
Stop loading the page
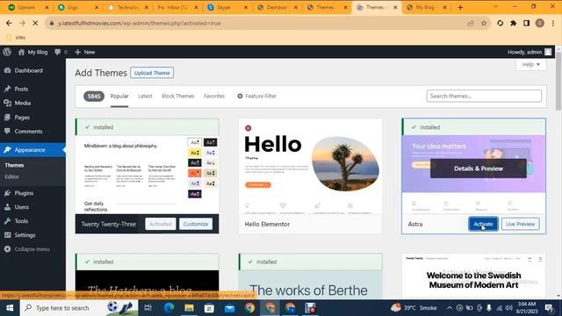(35, 24)
